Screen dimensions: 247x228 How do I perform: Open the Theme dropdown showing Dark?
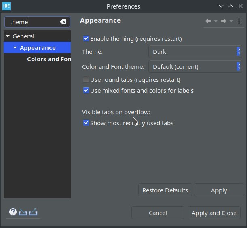pos(195,52)
